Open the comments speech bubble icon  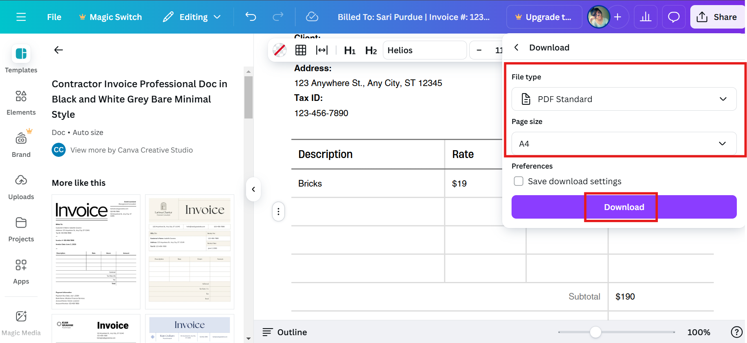(x=673, y=17)
